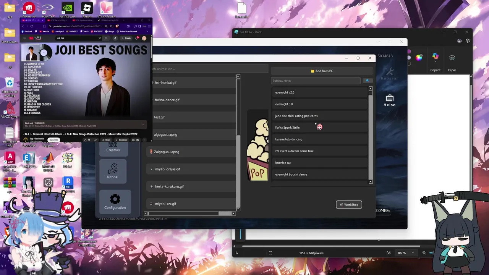
Task: Open the Paint zoom percentage dropdown
Action: click(406, 253)
